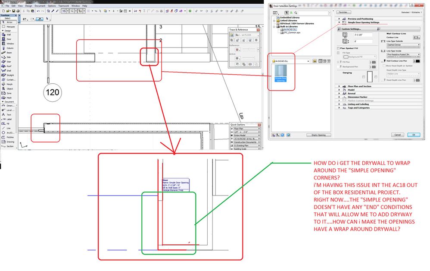This screenshot has width=430, height=271.
Task: Click OK in Door Selection Settings
Action: pyautogui.click(x=414, y=135)
